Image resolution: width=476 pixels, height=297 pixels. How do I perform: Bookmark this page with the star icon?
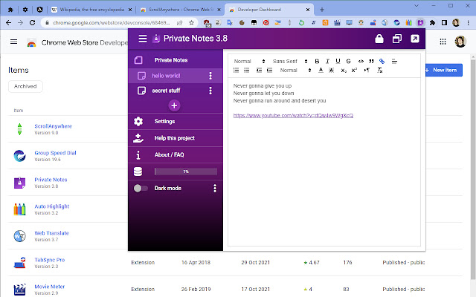pos(191,23)
